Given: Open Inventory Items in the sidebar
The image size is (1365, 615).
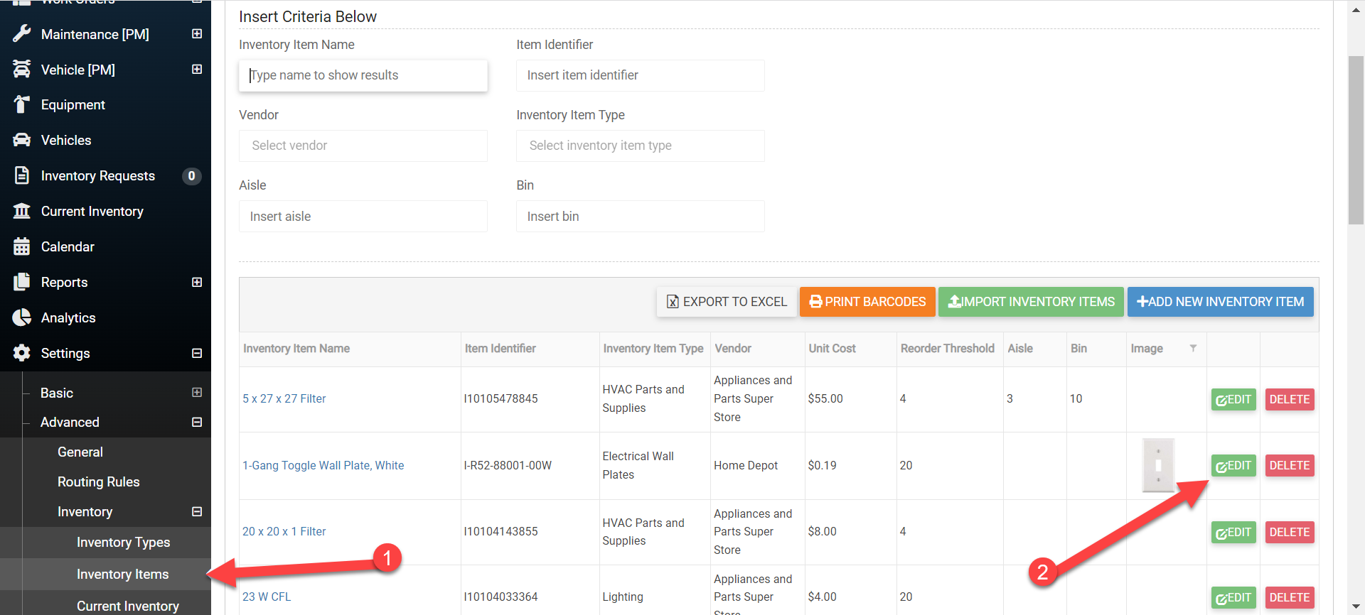Looking at the screenshot, I should [x=122, y=574].
